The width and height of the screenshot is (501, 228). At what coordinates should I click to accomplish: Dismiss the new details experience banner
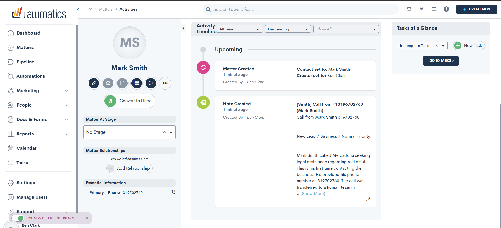pyautogui.click(x=87, y=218)
